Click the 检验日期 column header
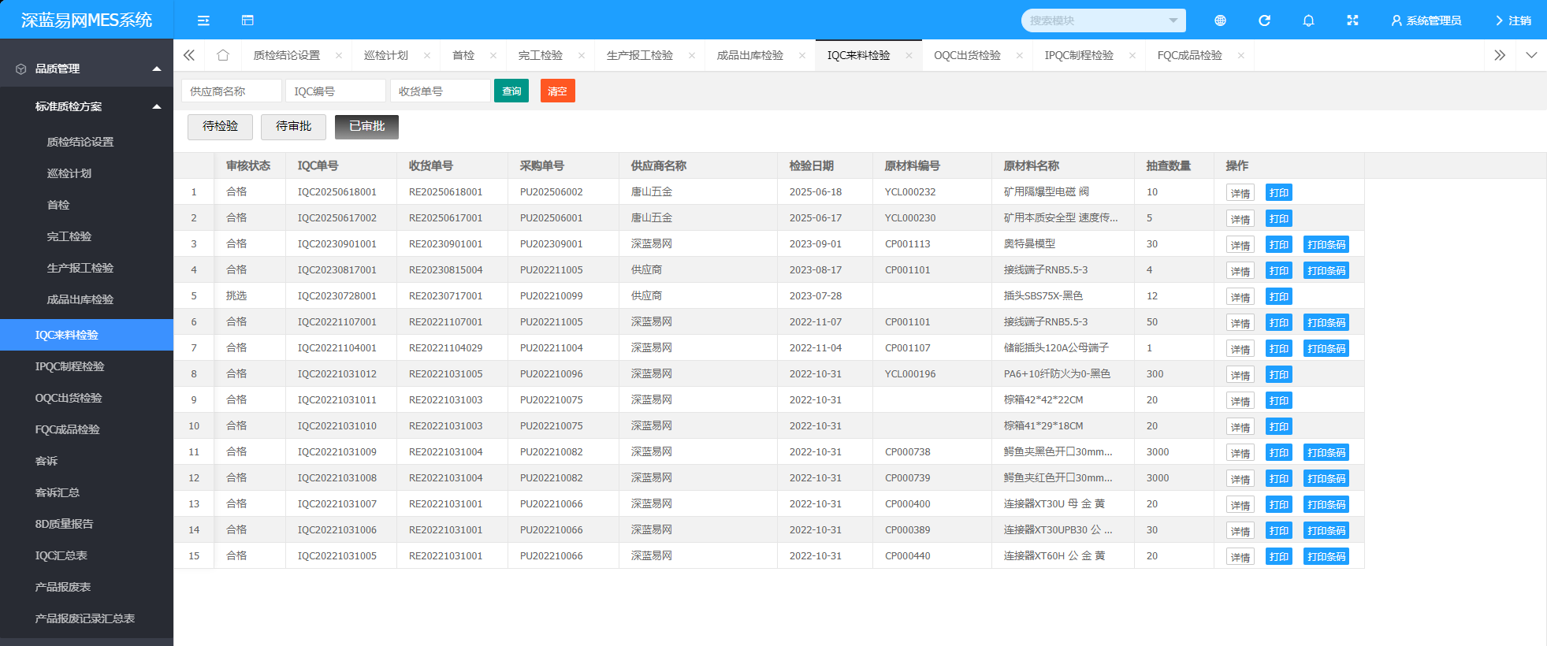The width and height of the screenshot is (1547, 646). (x=824, y=165)
